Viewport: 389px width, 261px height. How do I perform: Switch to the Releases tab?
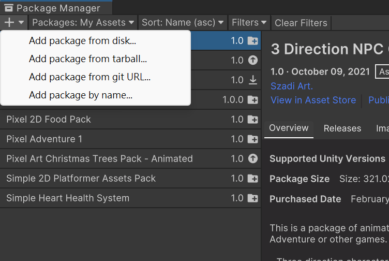[342, 128]
